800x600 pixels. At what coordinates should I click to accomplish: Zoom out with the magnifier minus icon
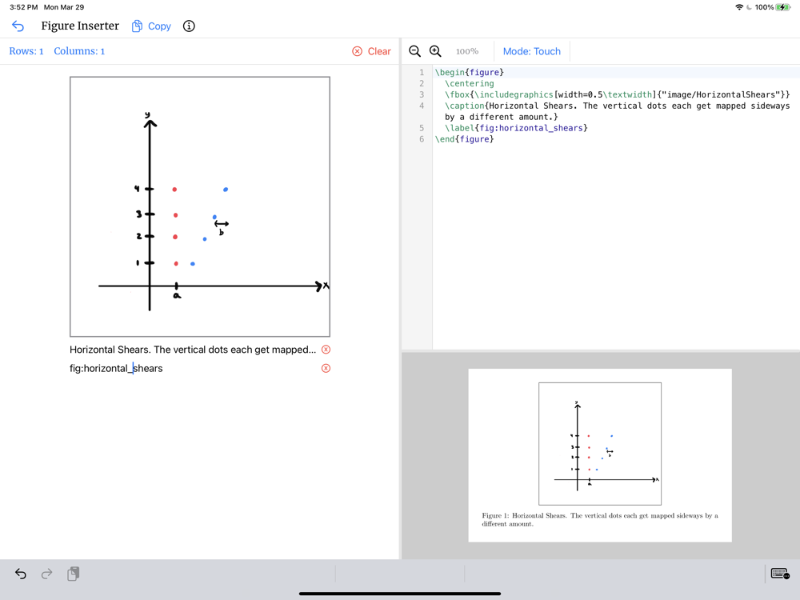pyautogui.click(x=414, y=51)
